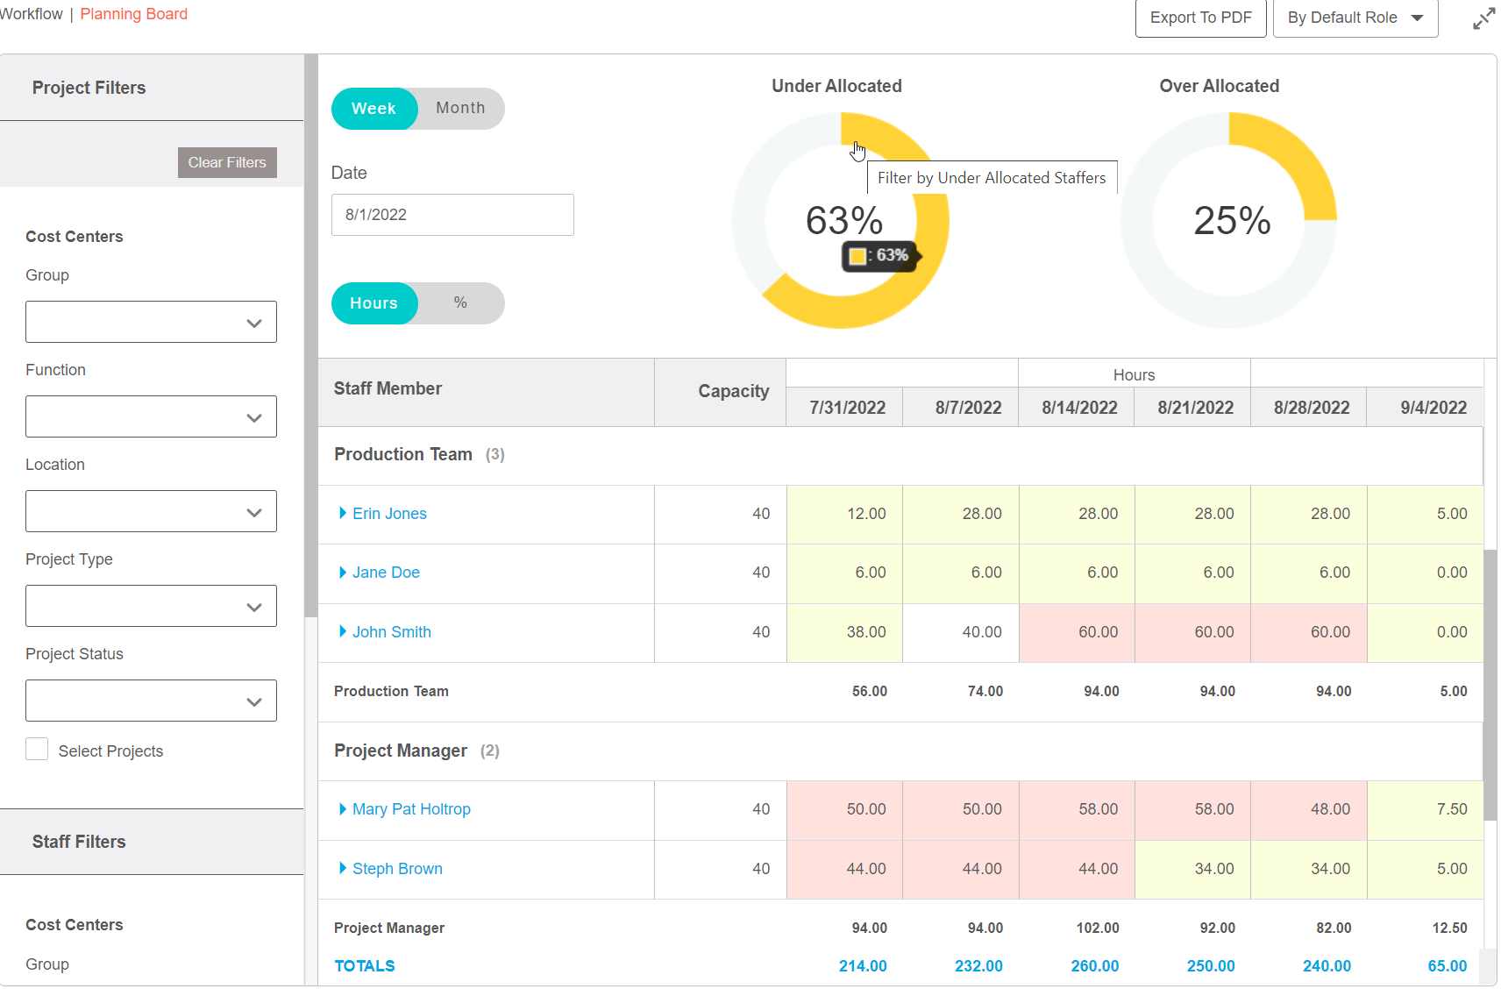Show values as percent
The height and width of the screenshot is (989, 1501).
(460, 302)
